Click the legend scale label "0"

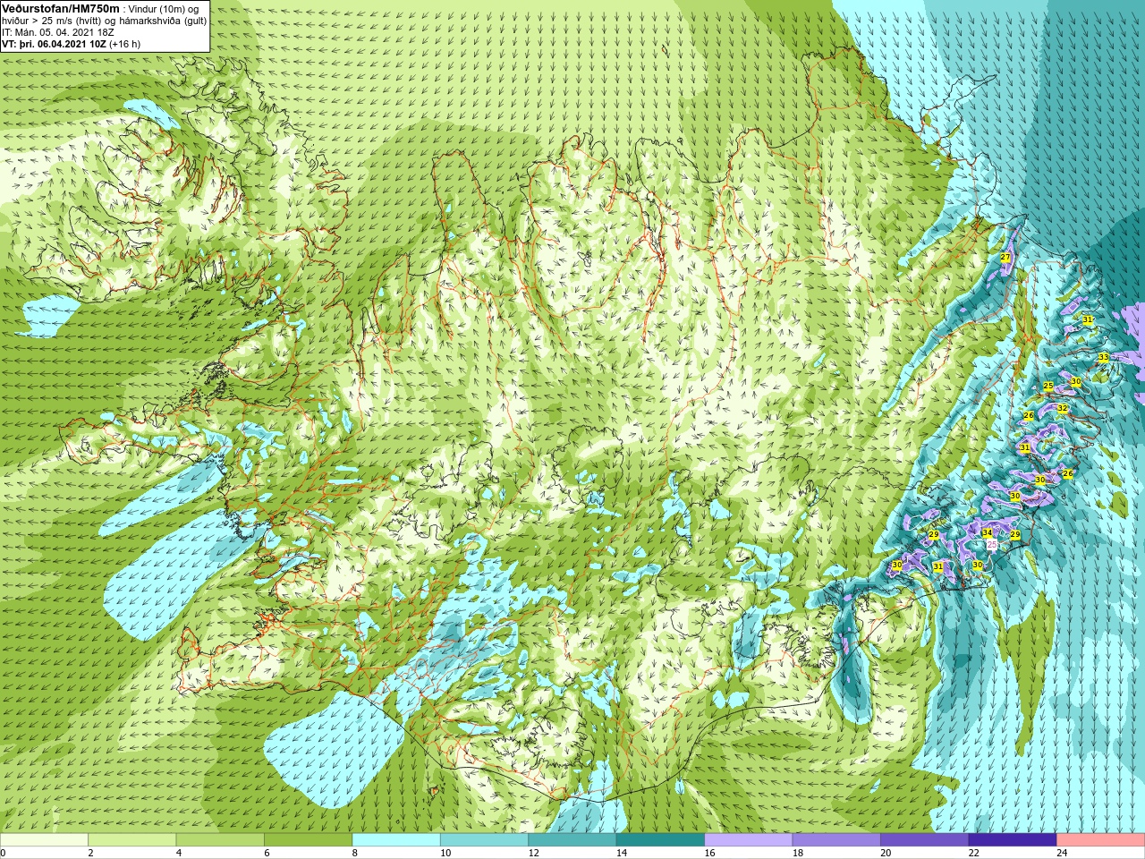(4, 853)
